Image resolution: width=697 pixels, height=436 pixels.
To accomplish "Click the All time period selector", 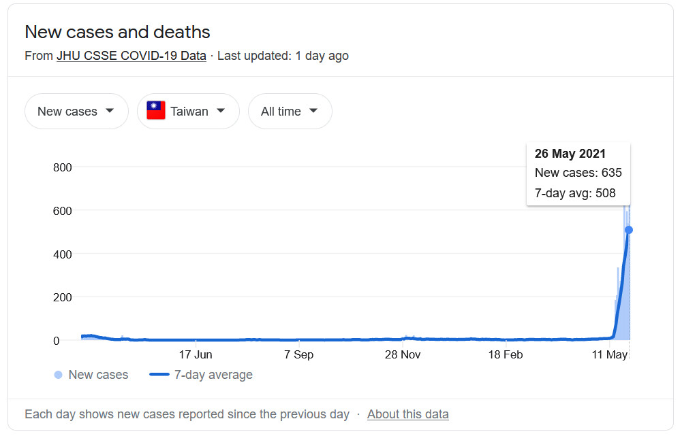I will pos(290,111).
